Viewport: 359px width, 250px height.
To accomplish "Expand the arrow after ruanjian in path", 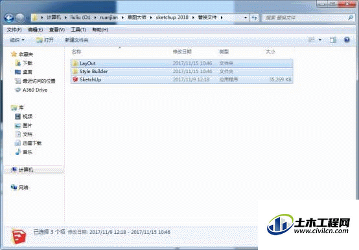I will pyautogui.click(x=122, y=17).
